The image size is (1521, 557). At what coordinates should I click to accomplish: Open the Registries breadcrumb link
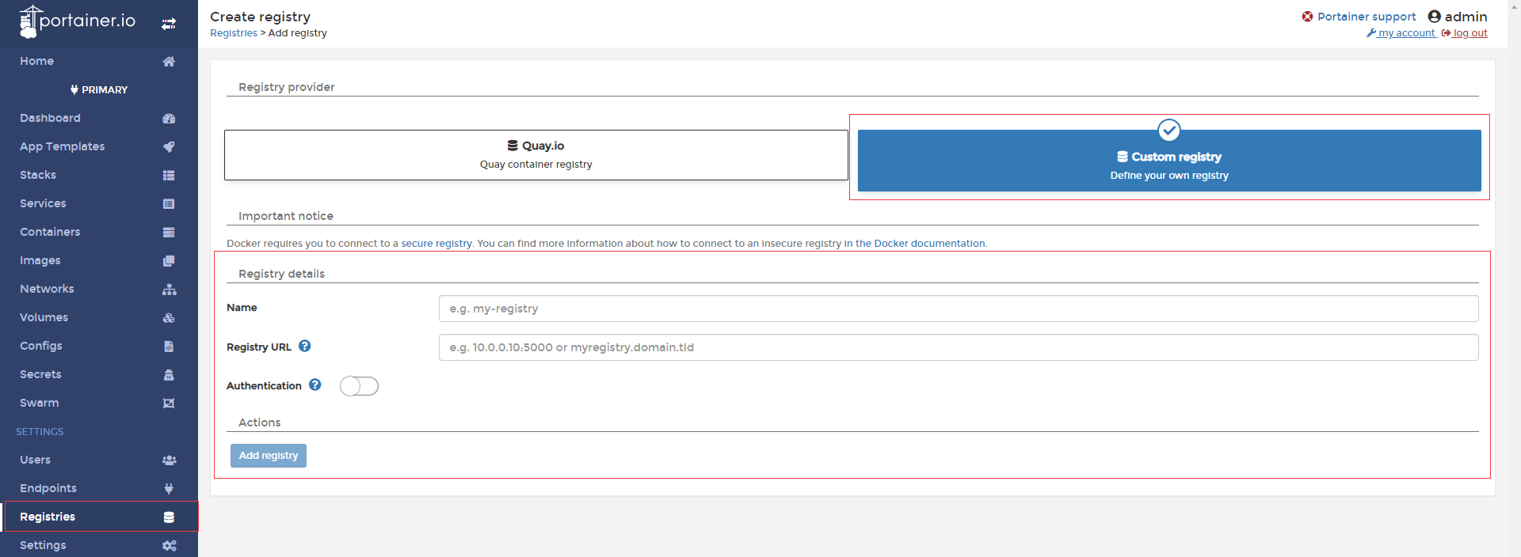click(234, 33)
